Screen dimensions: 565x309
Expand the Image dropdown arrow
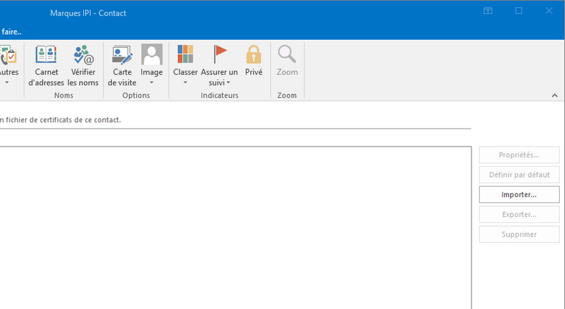[152, 82]
